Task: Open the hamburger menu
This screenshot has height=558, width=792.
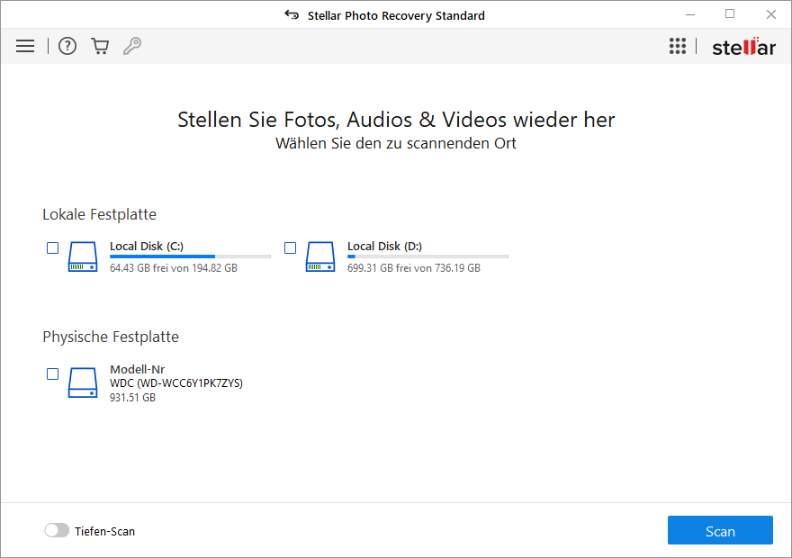Action: (x=25, y=46)
